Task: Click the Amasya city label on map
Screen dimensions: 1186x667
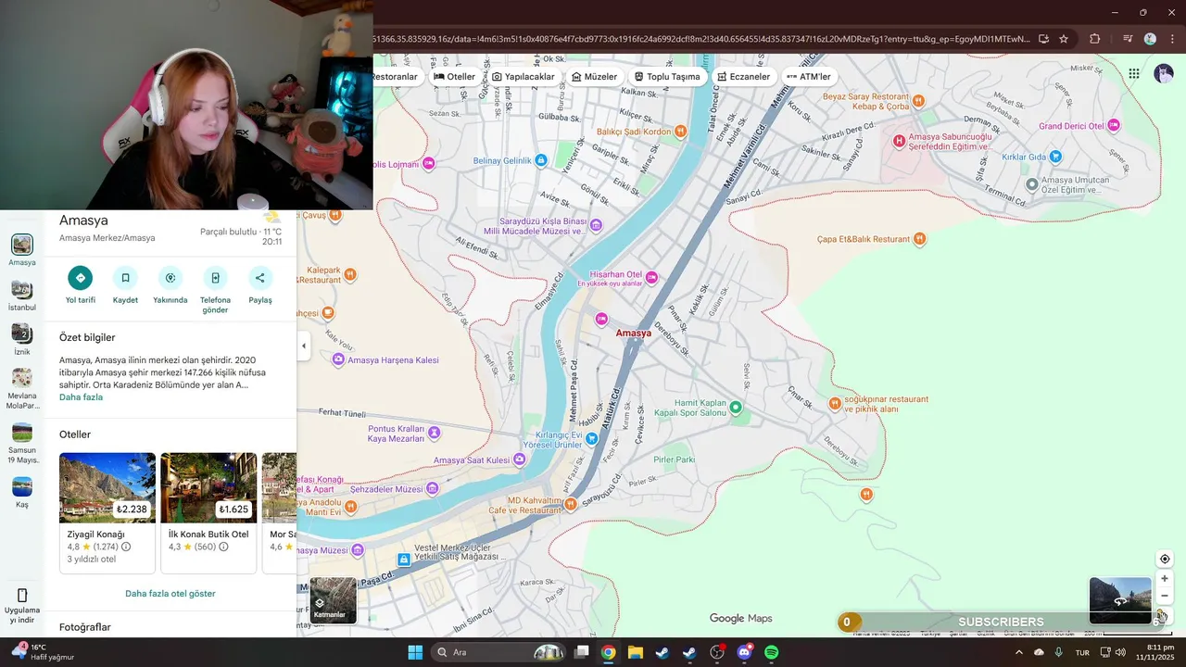Action: 634,333
